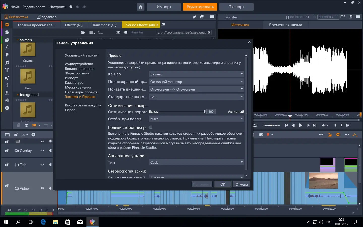Open the hardware acceleration Cuda dropdown
The width and height of the screenshot is (363, 227).
tap(196, 162)
